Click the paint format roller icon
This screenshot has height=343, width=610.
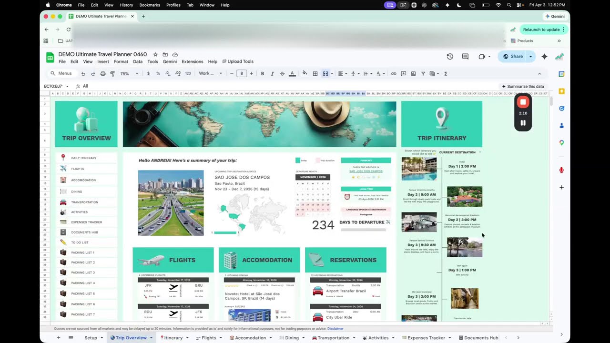(x=112, y=74)
